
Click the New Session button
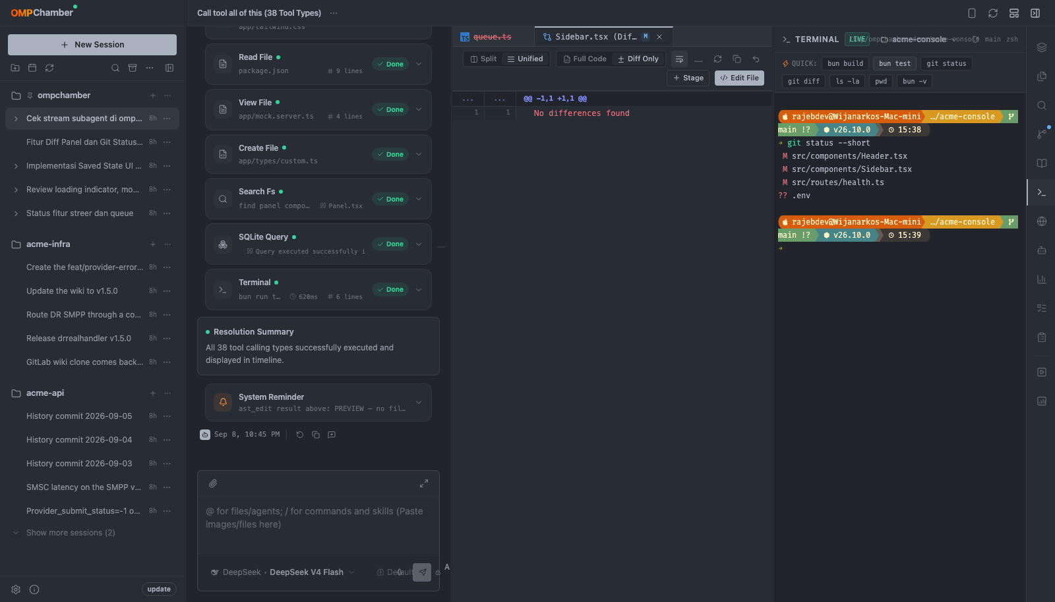[x=92, y=45]
